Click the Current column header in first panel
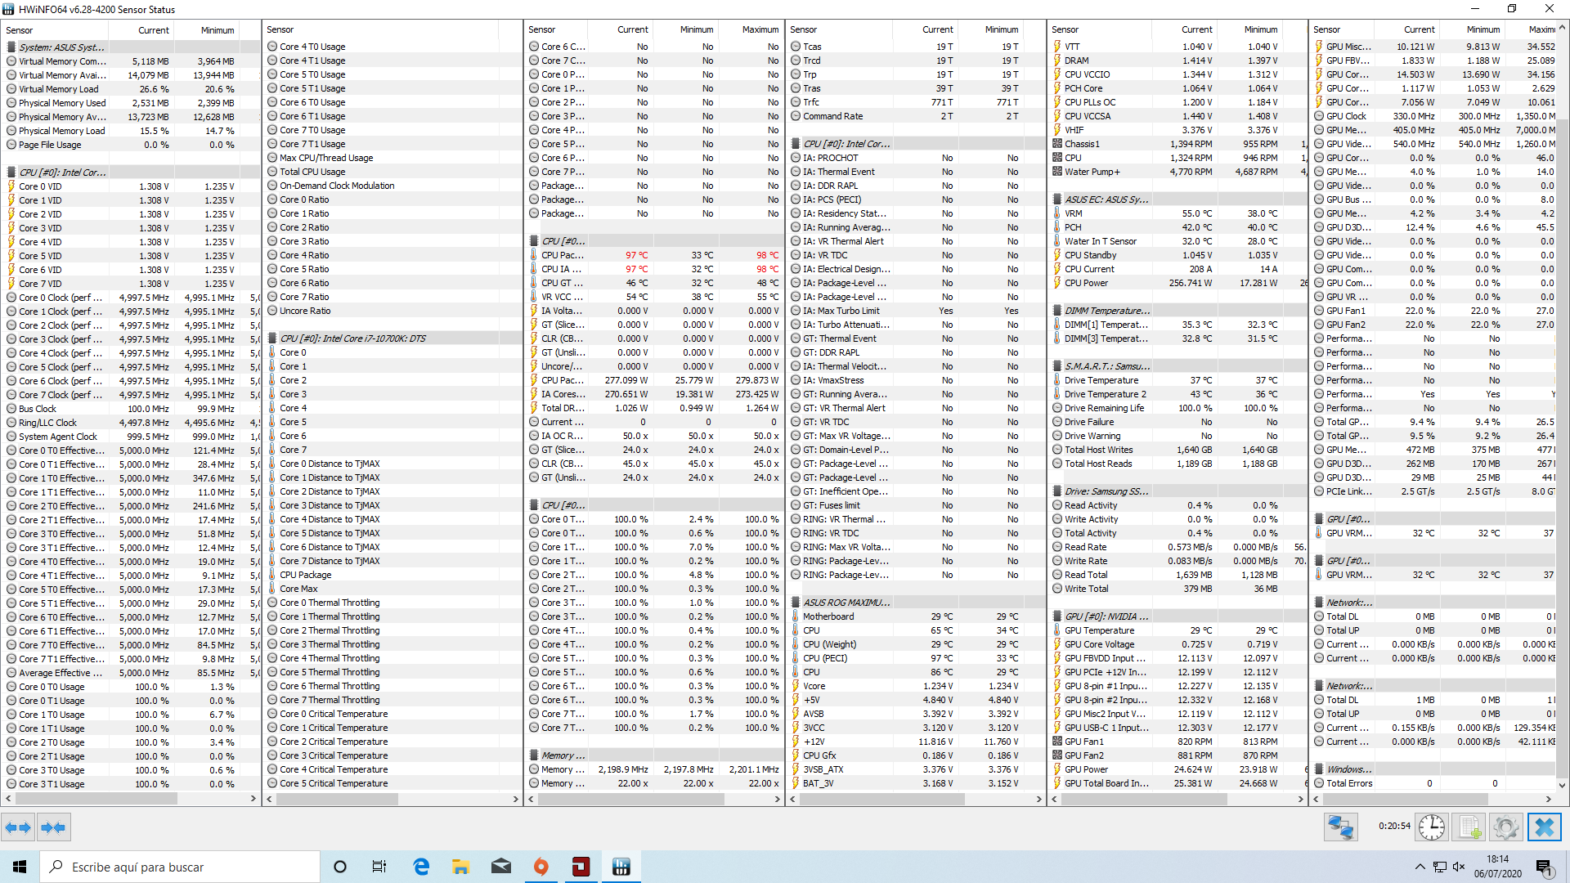The width and height of the screenshot is (1570, 883). (x=153, y=30)
